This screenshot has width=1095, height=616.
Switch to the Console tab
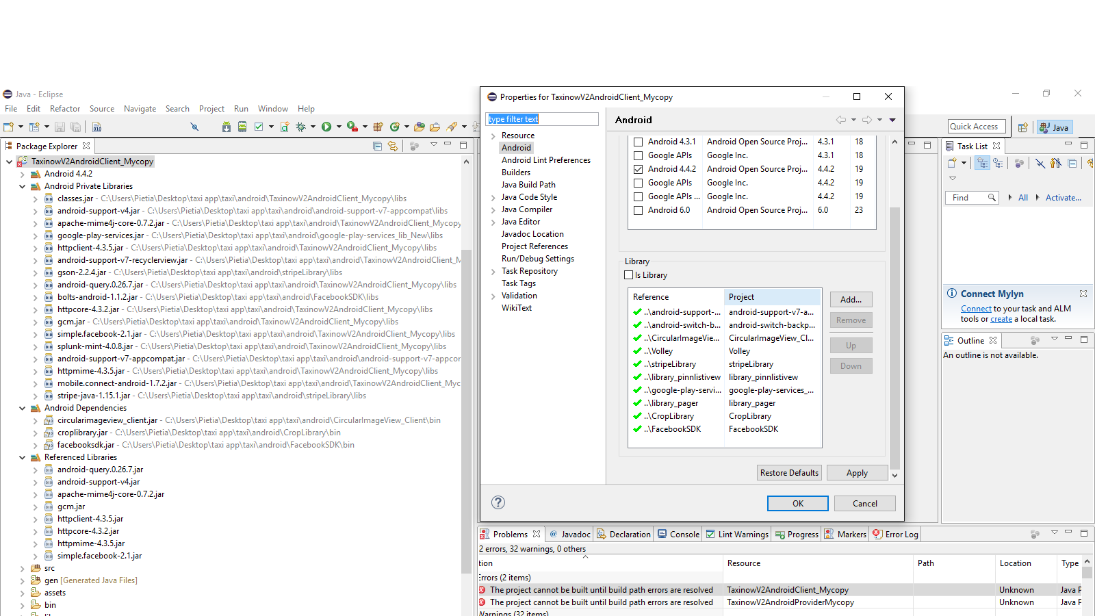[x=678, y=535]
